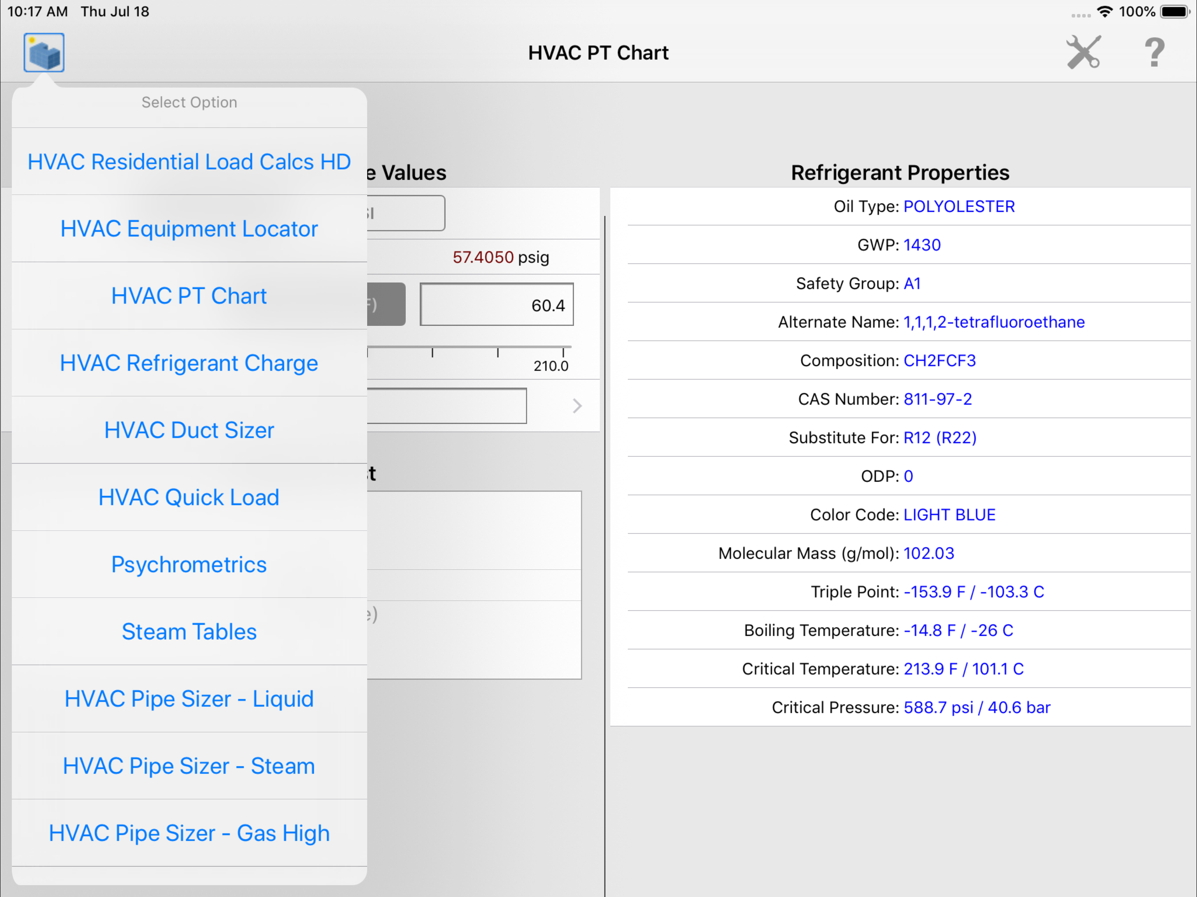The width and height of the screenshot is (1197, 897).
Task: Open help with the question mark icon
Action: pos(1154,53)
